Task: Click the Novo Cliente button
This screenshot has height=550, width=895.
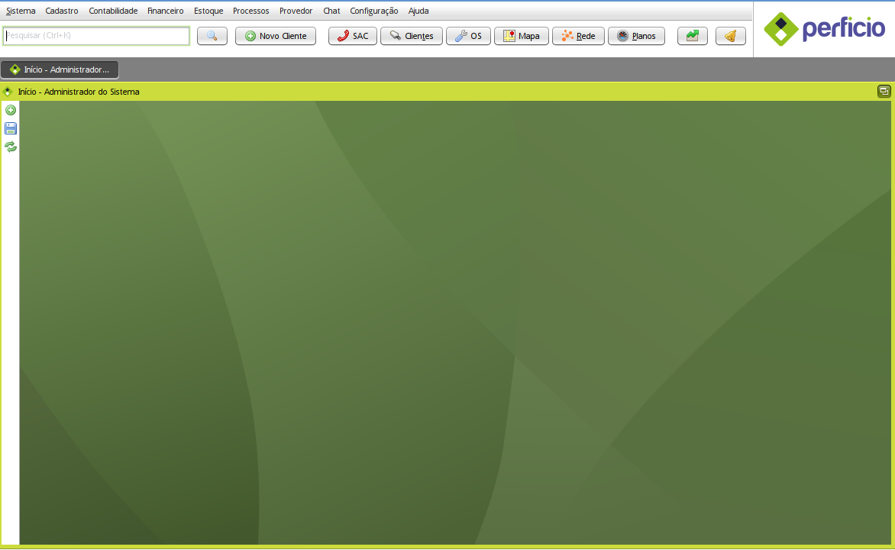Action: [275, 35]
